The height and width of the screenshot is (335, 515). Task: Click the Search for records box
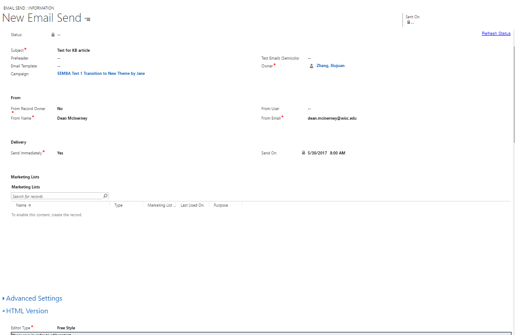tap(57, 196)
